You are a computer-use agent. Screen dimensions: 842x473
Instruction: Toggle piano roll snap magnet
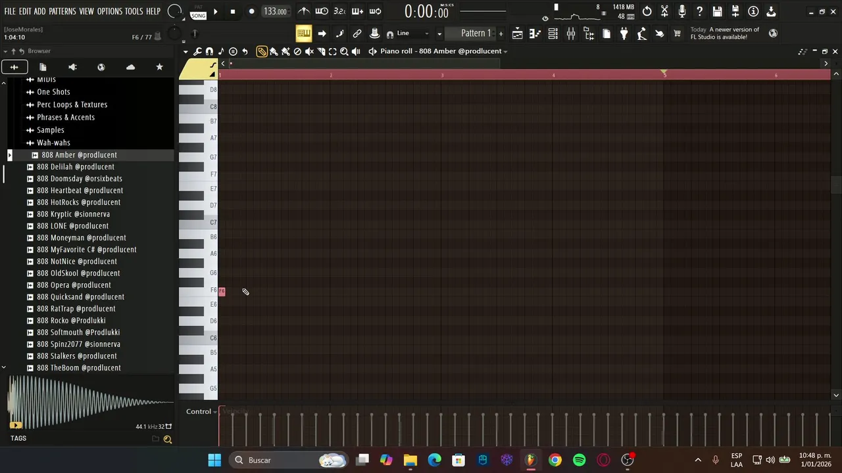pos(209,51)
